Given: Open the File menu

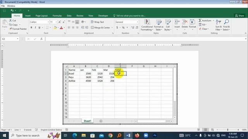Looking at the screenshot, I should point(3,6).
